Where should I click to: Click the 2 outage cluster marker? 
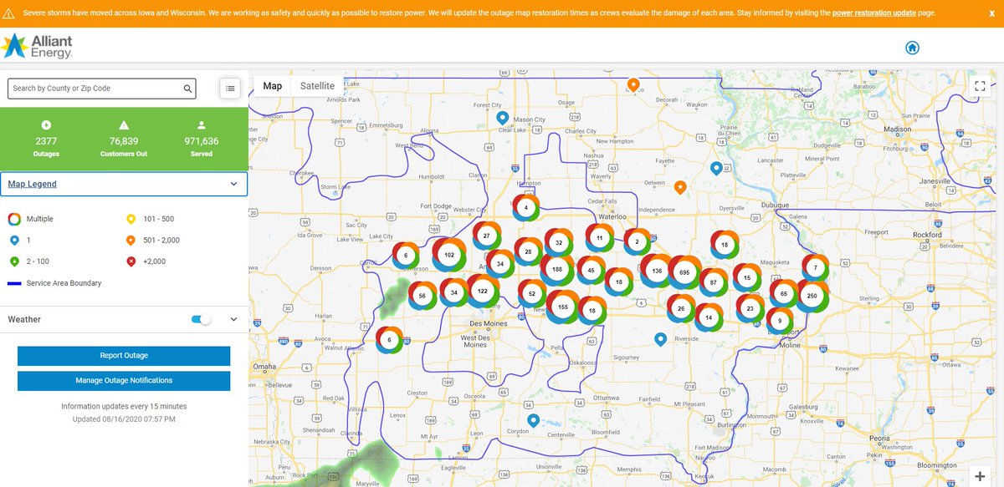click(638, 242)
